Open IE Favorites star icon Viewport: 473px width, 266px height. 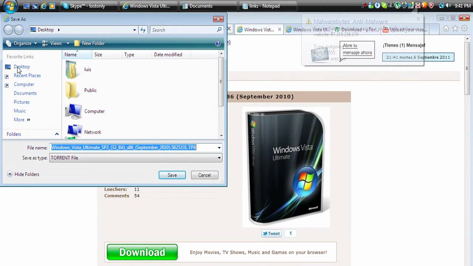[455, 28]
